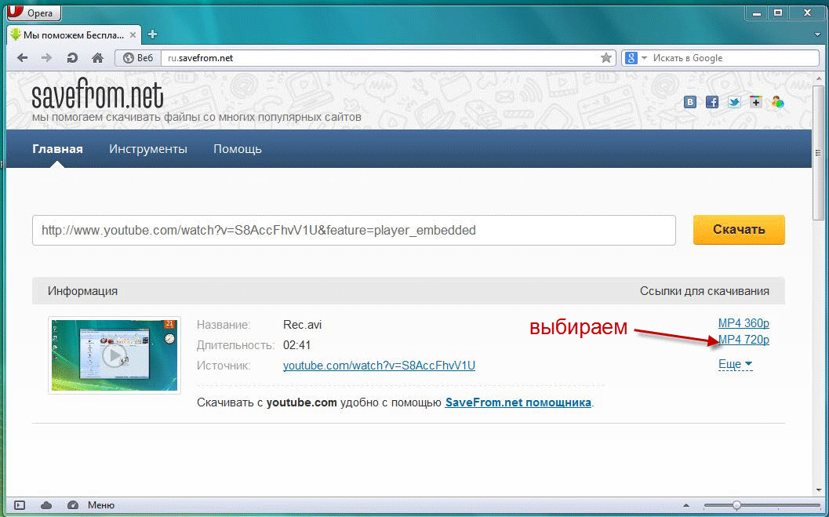
Task: Click the people-and-globe share icon
Action: [x=778, y=102]
